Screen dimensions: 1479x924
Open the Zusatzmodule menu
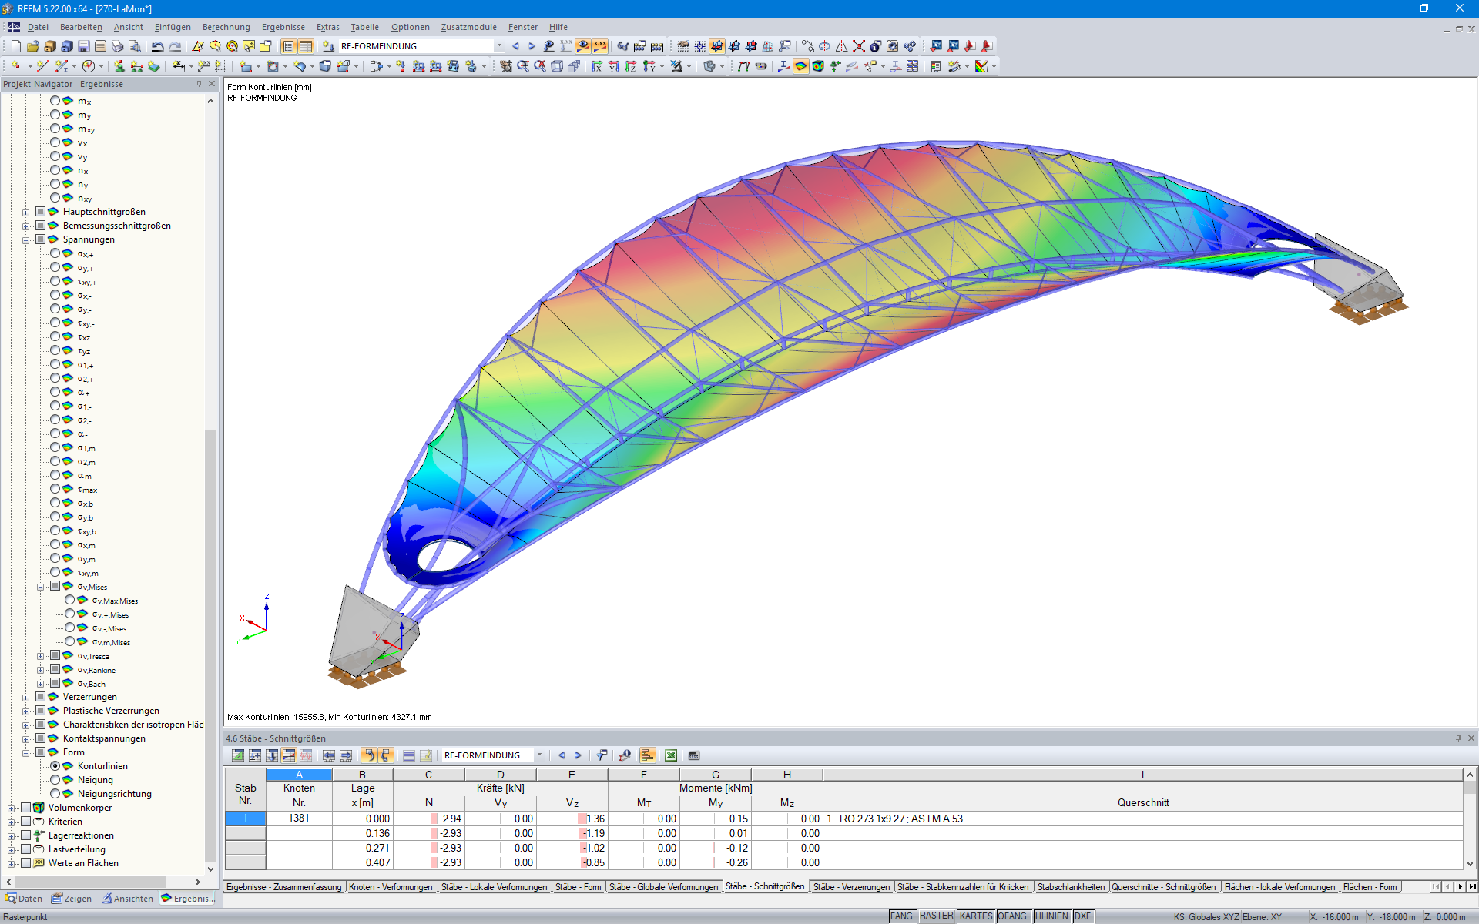[468, 27]
